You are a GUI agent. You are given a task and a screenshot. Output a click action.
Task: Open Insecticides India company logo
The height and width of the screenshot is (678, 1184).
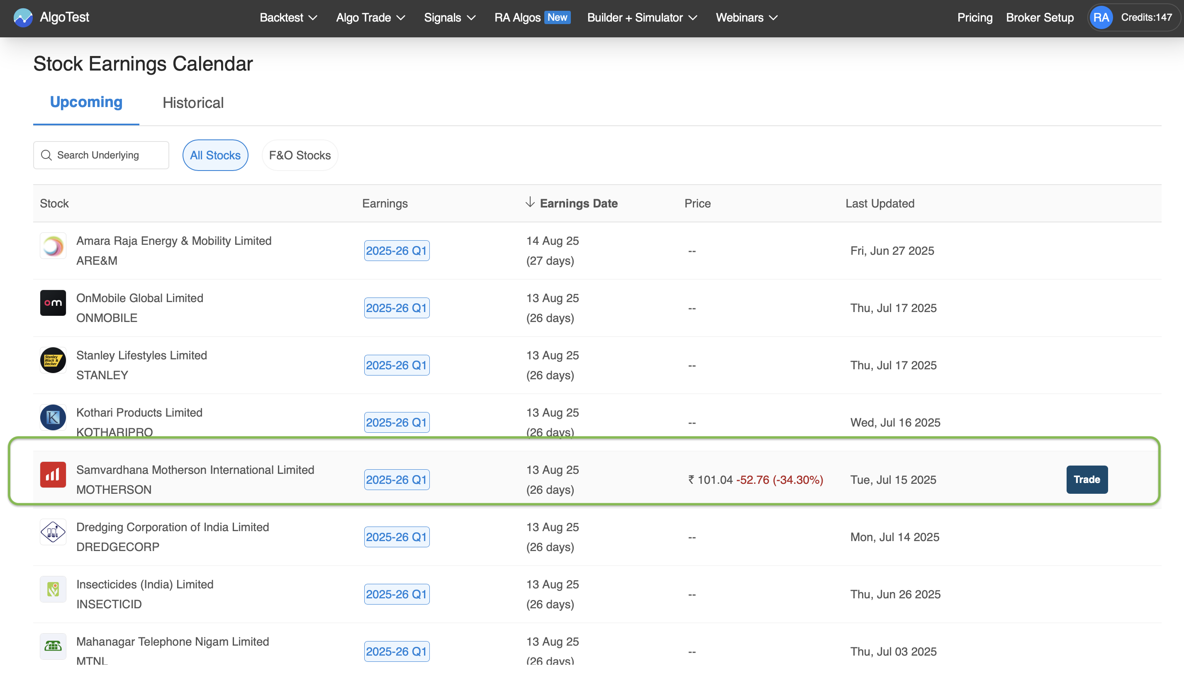53,590
